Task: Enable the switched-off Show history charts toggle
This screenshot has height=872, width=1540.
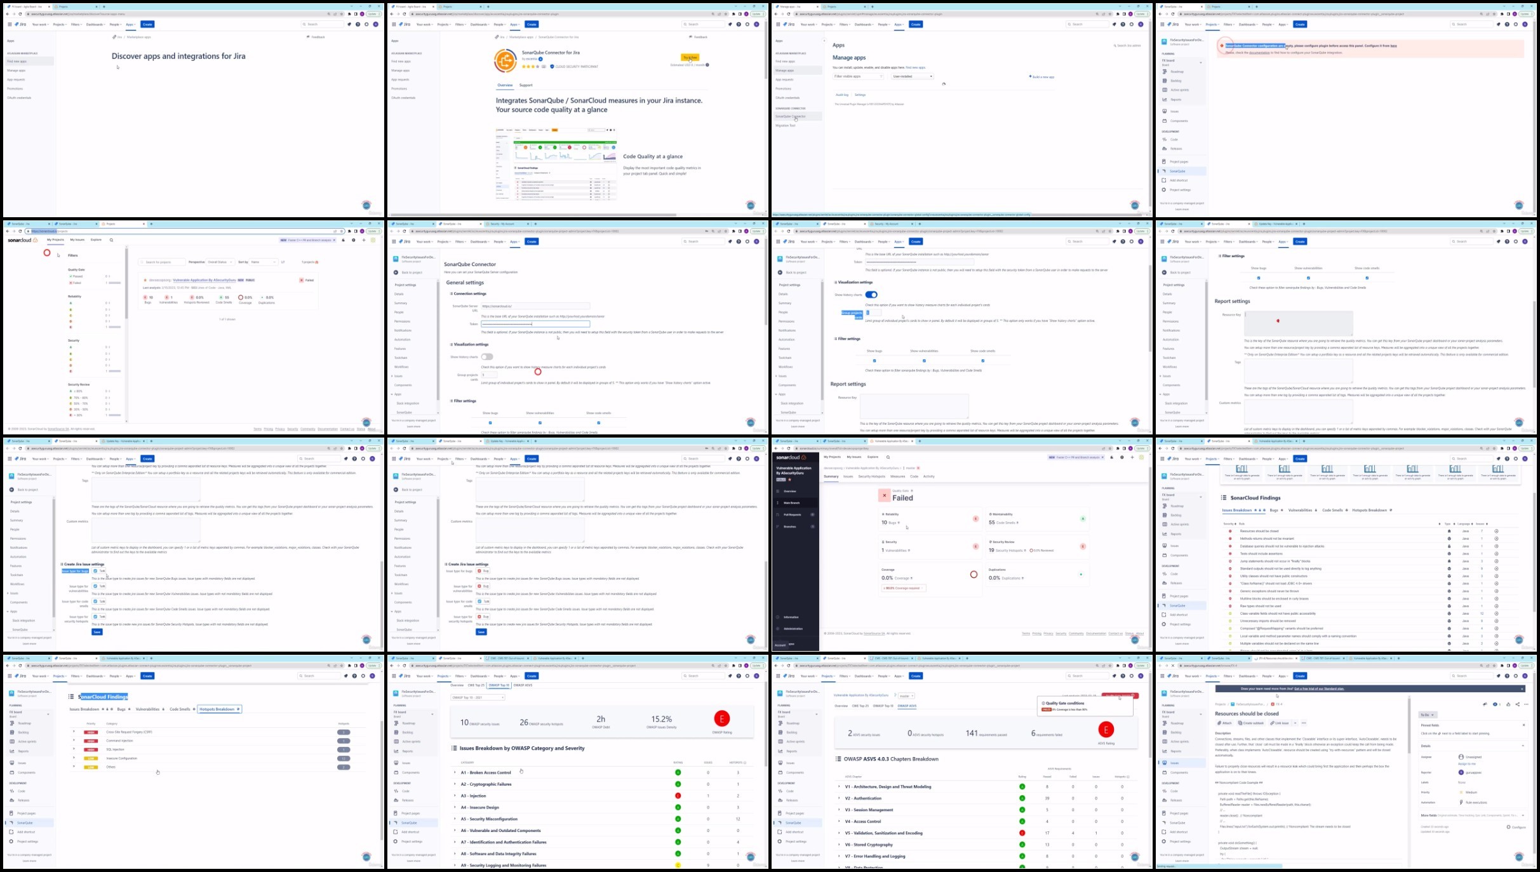Action: [487, 357]
